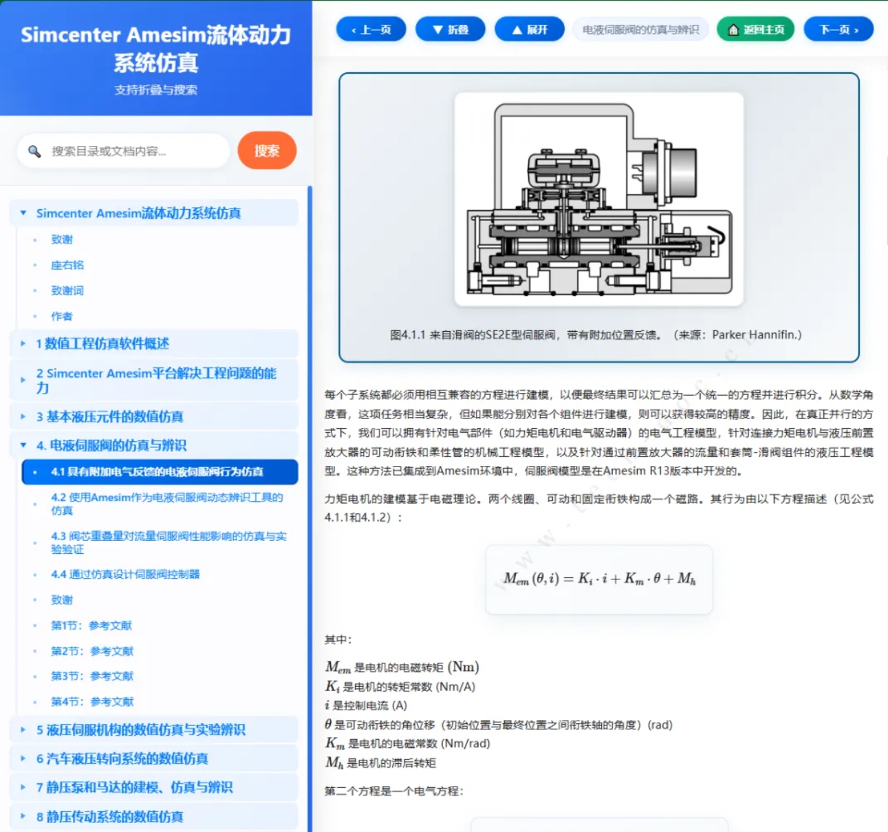This screenshot has width=888, height=832.
Task: Click the 搜索 search button
Action: 266,151
